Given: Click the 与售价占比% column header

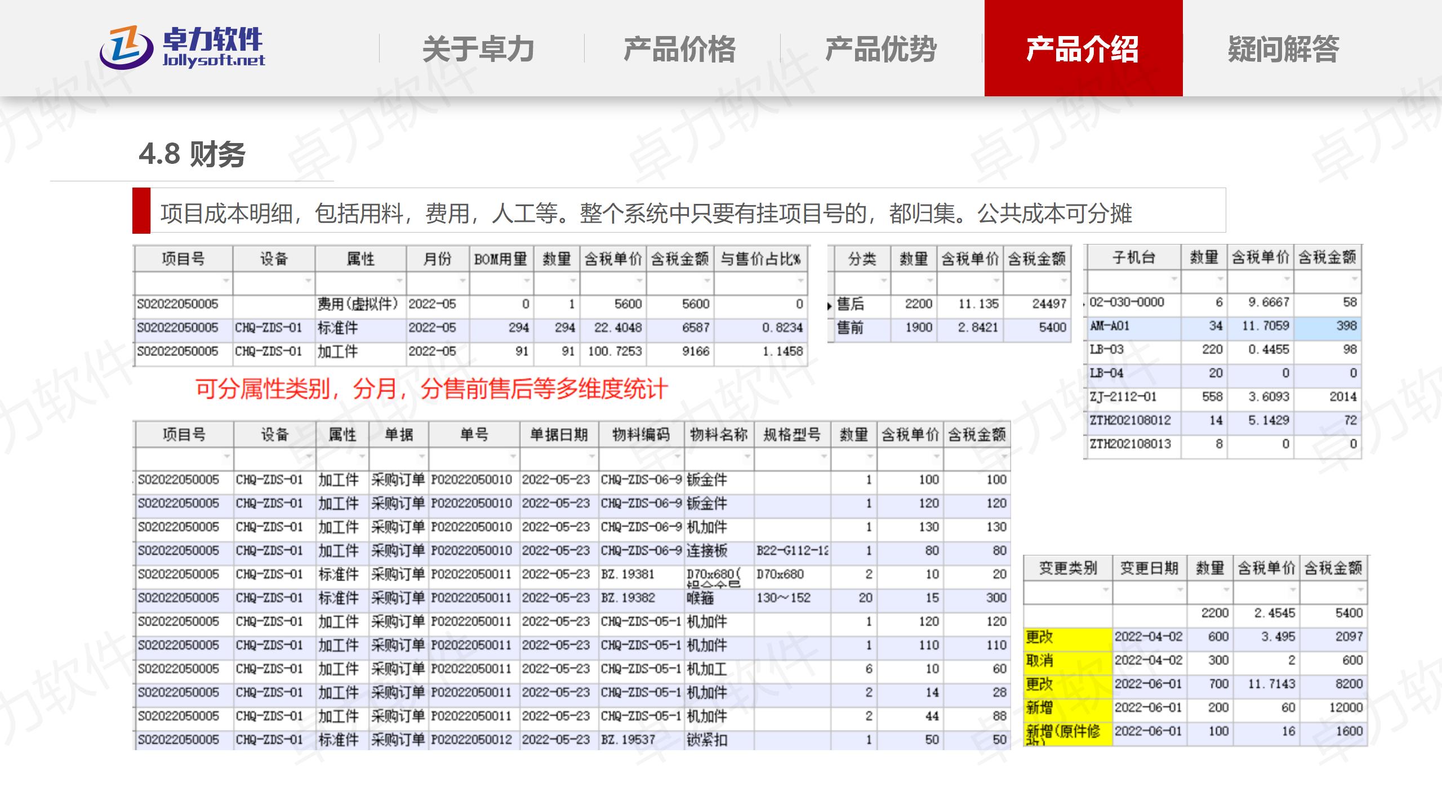Looking at the screenshot, I should [761, 259].
